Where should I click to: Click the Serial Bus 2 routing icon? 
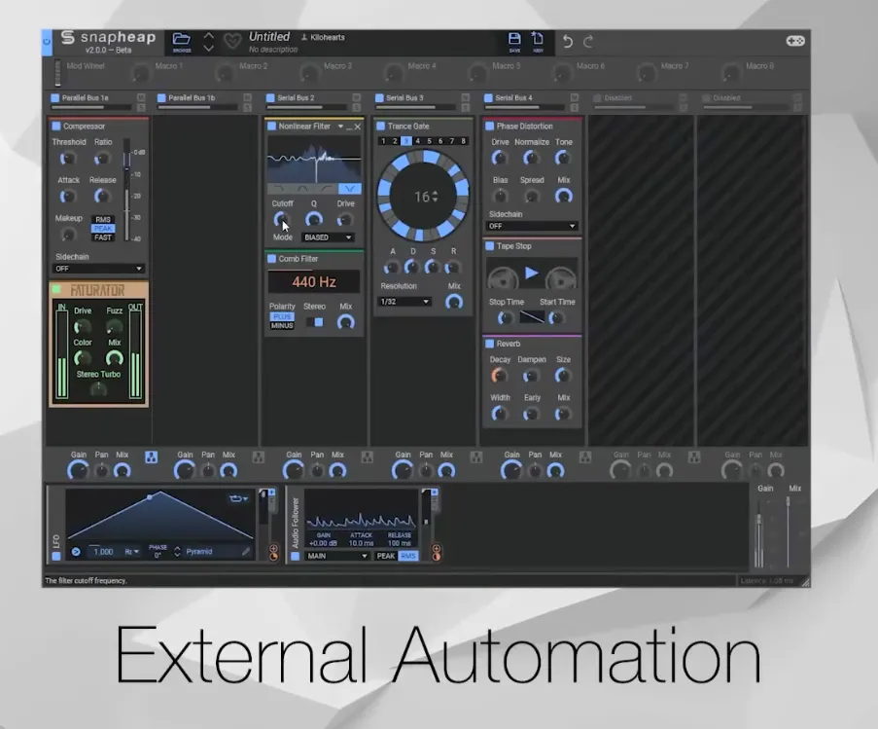[368, 457]
